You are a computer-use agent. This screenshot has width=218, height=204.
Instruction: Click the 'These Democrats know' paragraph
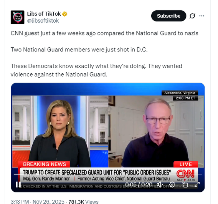(x=96, y=70)
